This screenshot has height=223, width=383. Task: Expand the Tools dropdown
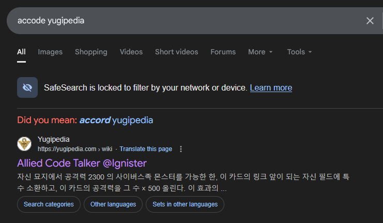(x=299, y=52)
